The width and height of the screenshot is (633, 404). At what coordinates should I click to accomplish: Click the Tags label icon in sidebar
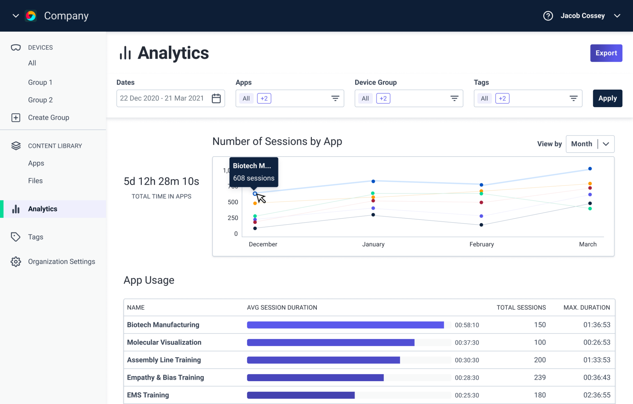point(16,237)
